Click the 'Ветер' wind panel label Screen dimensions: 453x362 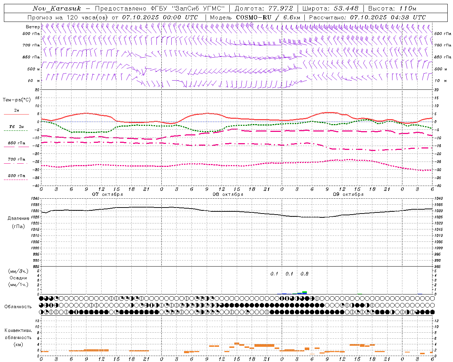(33, 27)
